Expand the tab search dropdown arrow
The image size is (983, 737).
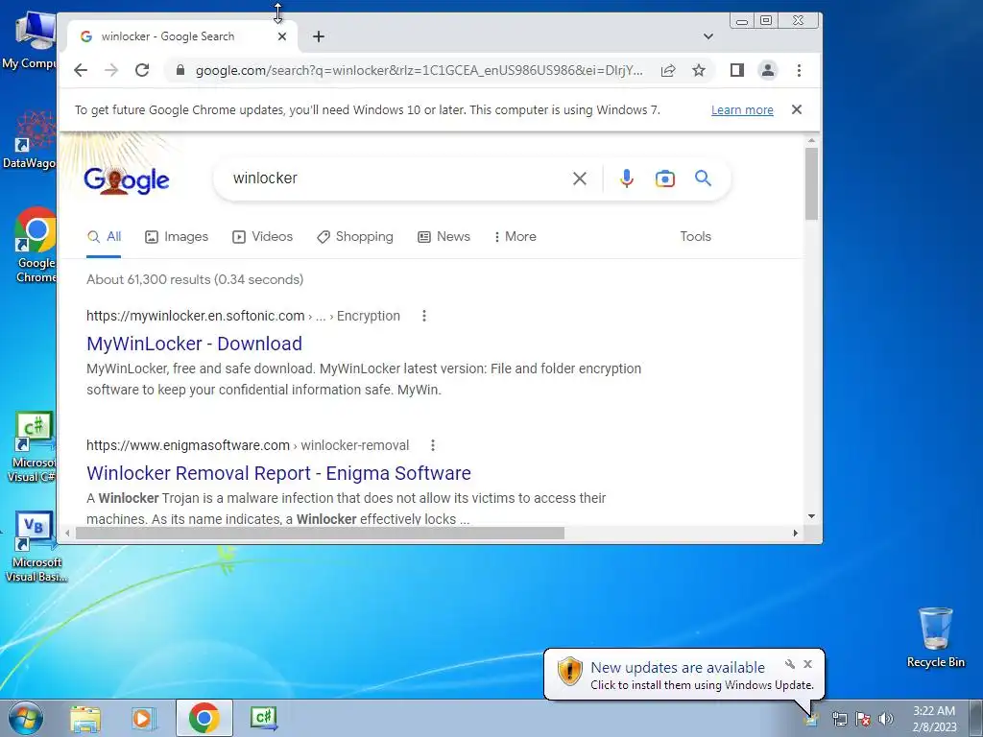coord(708,36)
